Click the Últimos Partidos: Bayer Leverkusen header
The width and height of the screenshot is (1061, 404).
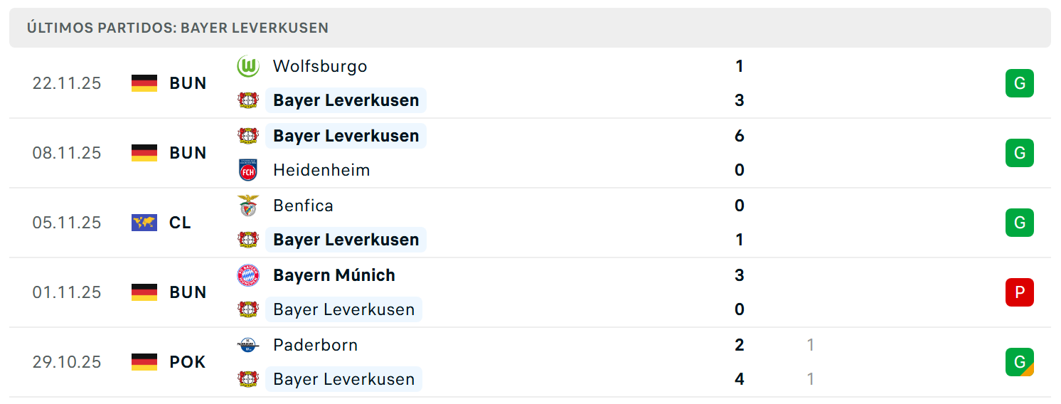pyautogui.click(x=178, y=28)
